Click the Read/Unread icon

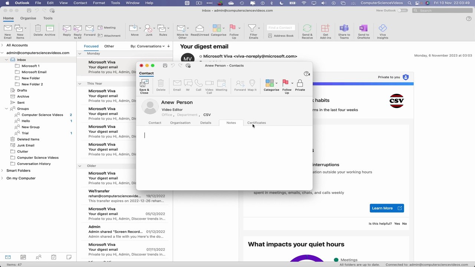click(200, 31)
